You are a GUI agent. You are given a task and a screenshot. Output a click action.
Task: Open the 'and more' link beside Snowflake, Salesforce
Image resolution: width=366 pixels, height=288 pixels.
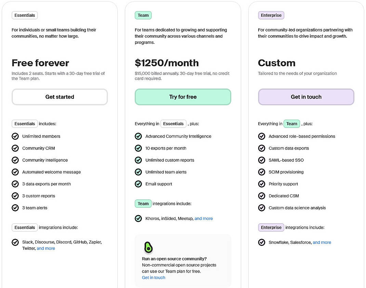[322, 242]
